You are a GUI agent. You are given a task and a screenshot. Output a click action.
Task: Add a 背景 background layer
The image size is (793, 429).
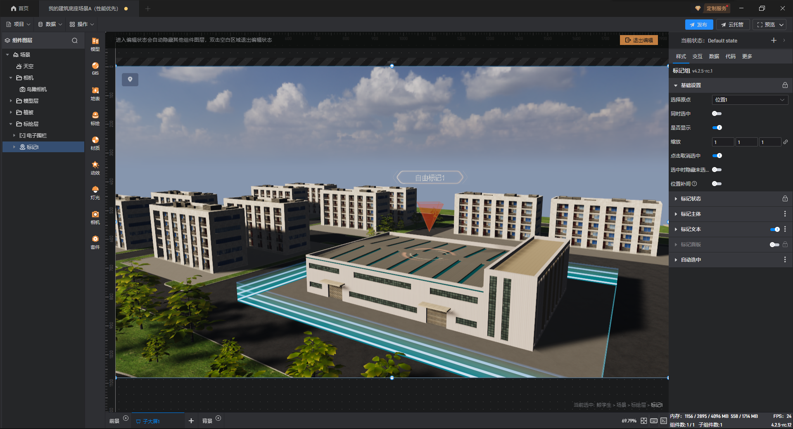tap(218, 418)
